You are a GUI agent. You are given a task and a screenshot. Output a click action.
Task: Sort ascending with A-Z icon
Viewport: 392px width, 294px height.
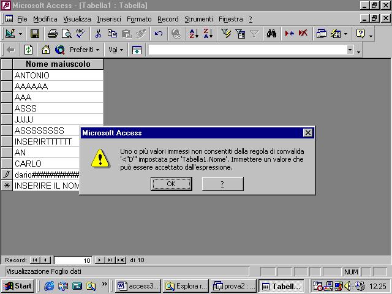[x=194, y=34]
